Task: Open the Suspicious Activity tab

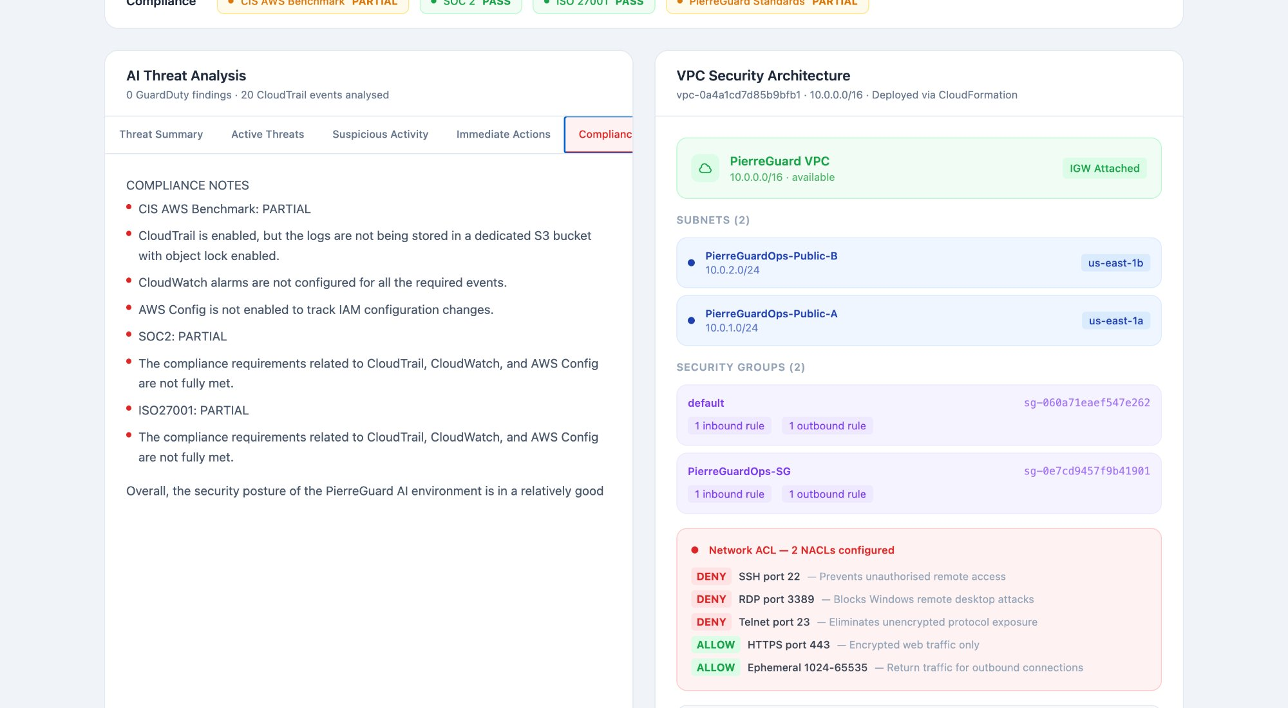Action: pos(380,134)
